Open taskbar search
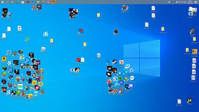This screenshot has height=112, width=199. tap(7, 2)
